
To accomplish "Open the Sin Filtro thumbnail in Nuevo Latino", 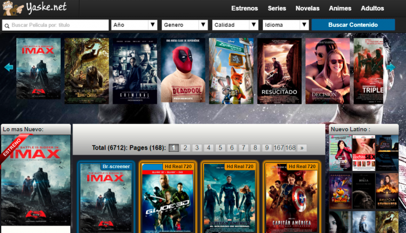I will pos(340,153).
